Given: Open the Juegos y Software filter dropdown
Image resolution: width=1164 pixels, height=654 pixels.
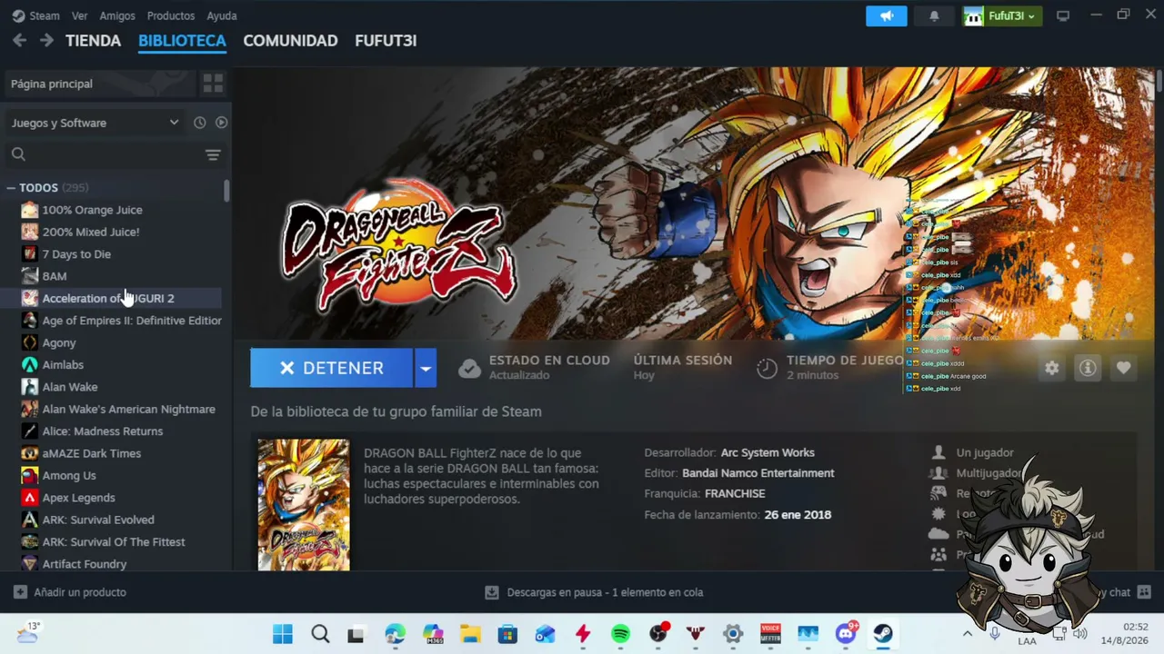Looking at the screenshot, I should (x=95, y=123).
